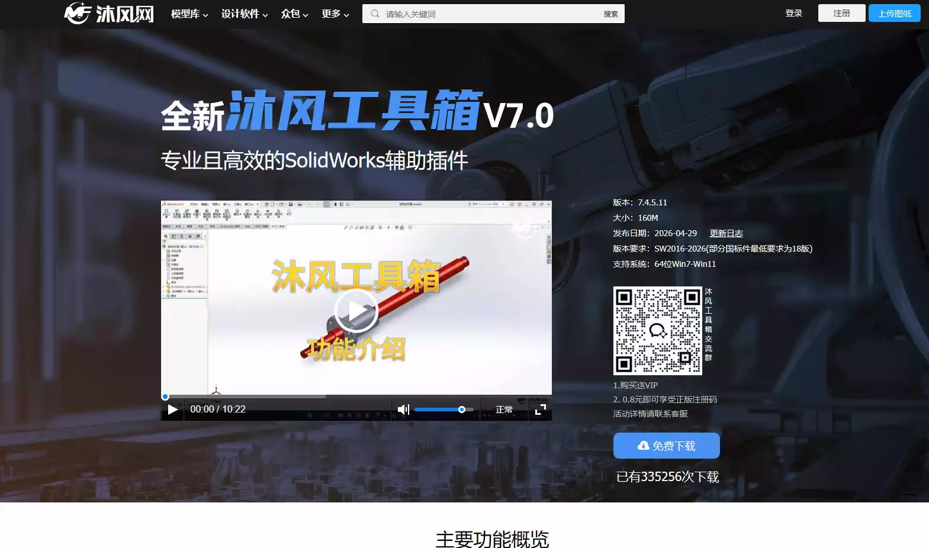Mute the video with the speaker icon
929x548 pixels.
(403, 410)
